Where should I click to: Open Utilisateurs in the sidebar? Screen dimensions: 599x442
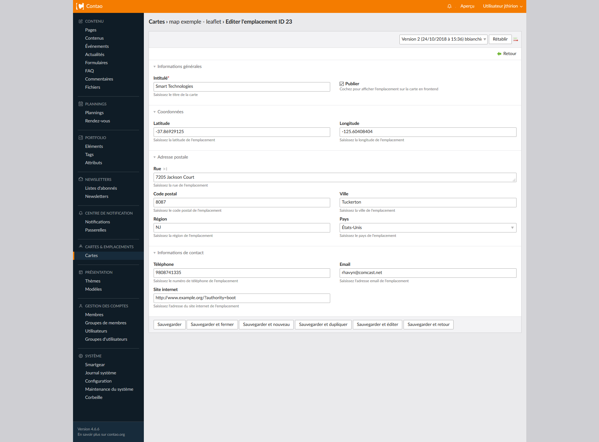pyautogui.click(x=96, y=331)
